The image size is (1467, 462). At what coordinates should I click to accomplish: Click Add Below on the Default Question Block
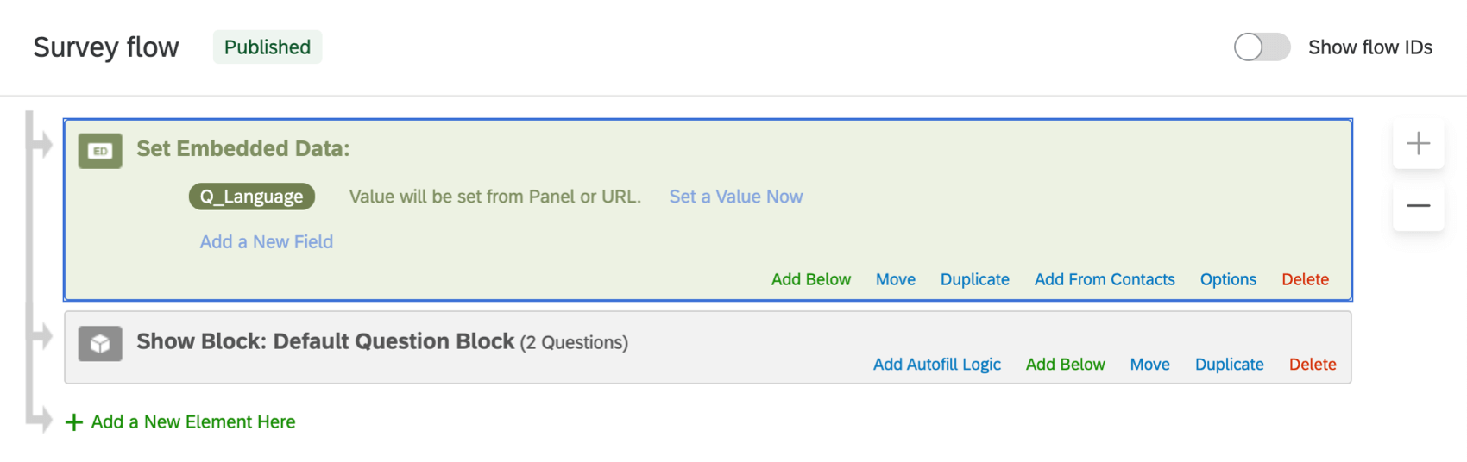pos(1065,365)
